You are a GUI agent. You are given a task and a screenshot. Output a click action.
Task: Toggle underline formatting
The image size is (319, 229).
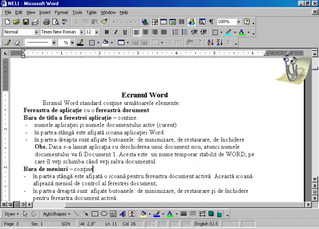(x=125, y=32)
